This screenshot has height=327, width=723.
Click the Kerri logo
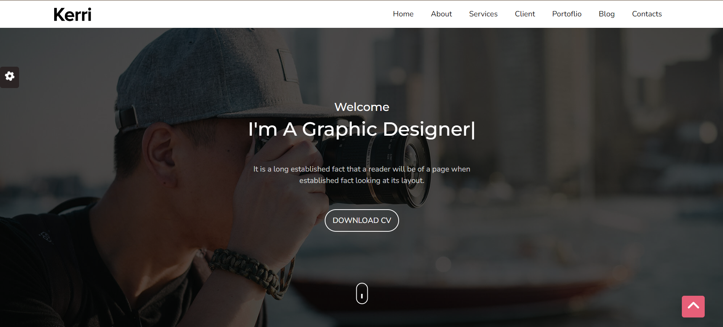(72, 14)
